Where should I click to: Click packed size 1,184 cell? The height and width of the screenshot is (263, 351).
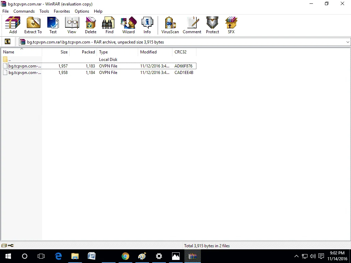[x=90, y=73]
